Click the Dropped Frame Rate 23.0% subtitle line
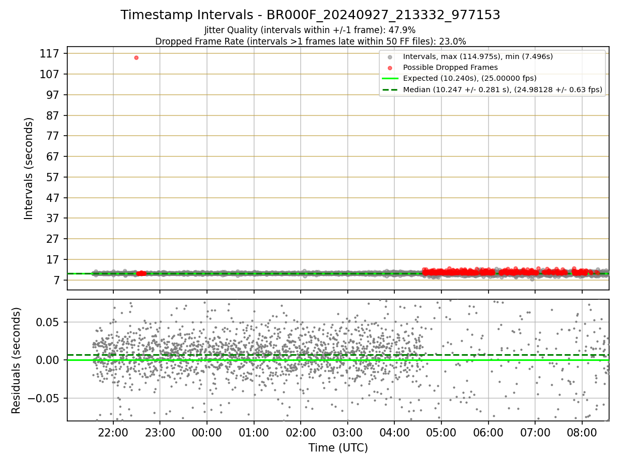The image size is (621, 466). pyautogui.click(x=310, y=41)
